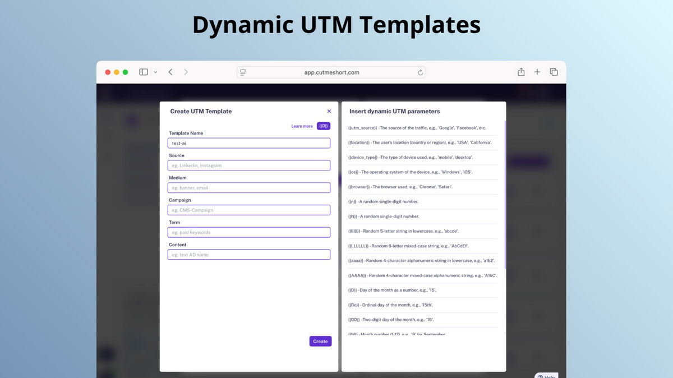Click the Create button

320,341
